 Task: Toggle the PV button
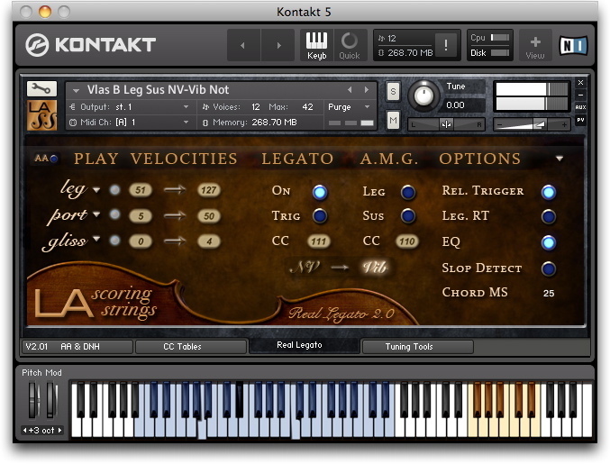(x=580, y=120)
